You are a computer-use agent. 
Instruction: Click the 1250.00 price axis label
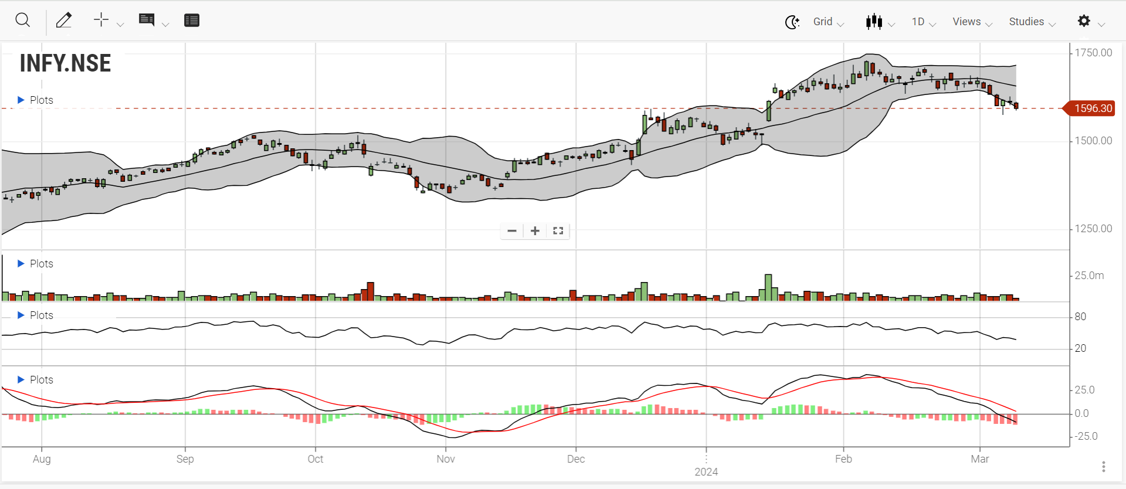[1093, 229]
